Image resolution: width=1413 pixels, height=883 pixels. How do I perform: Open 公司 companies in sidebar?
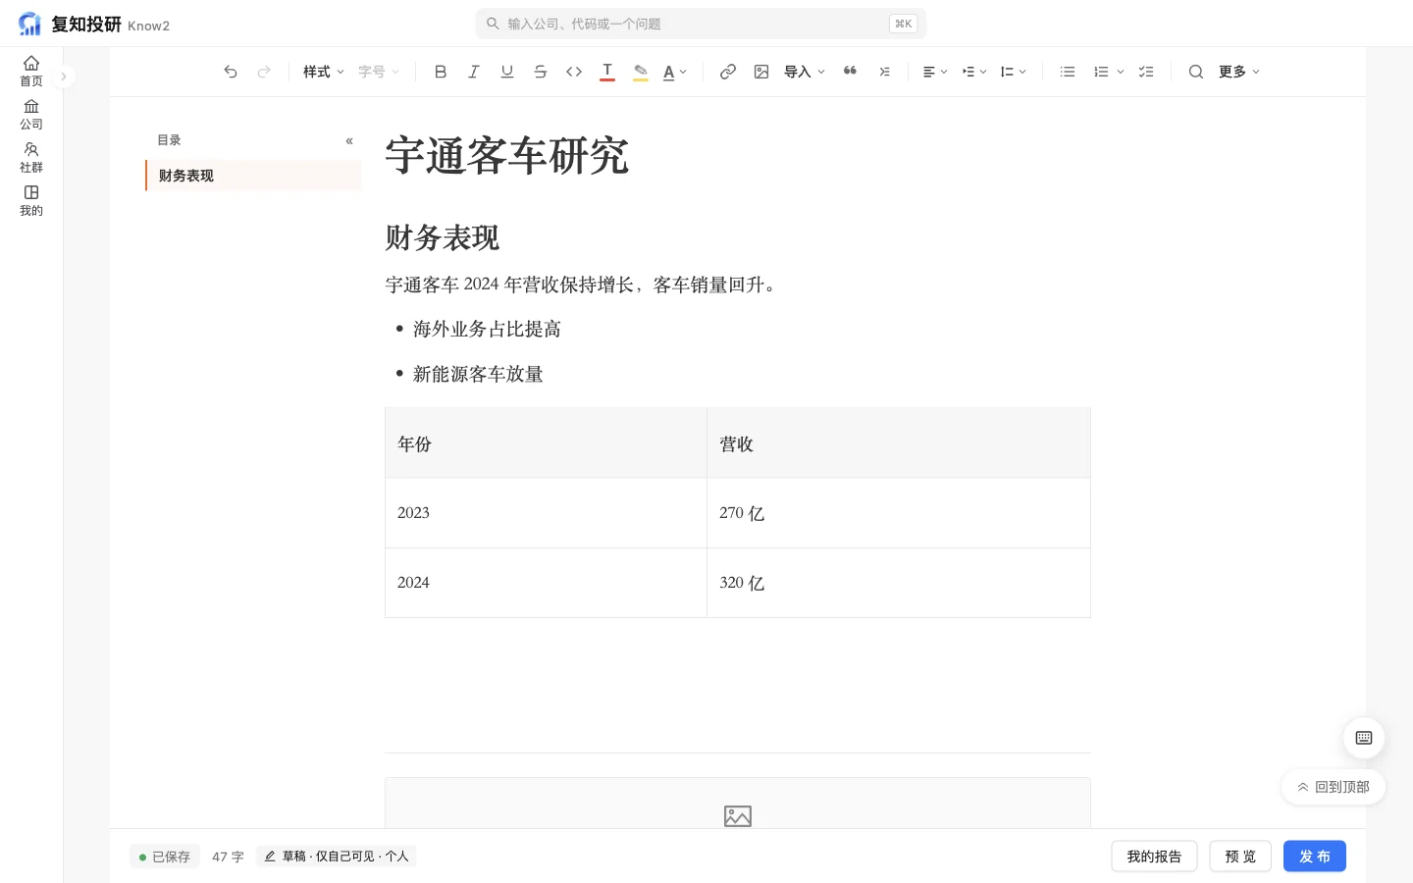pos(31,115)
